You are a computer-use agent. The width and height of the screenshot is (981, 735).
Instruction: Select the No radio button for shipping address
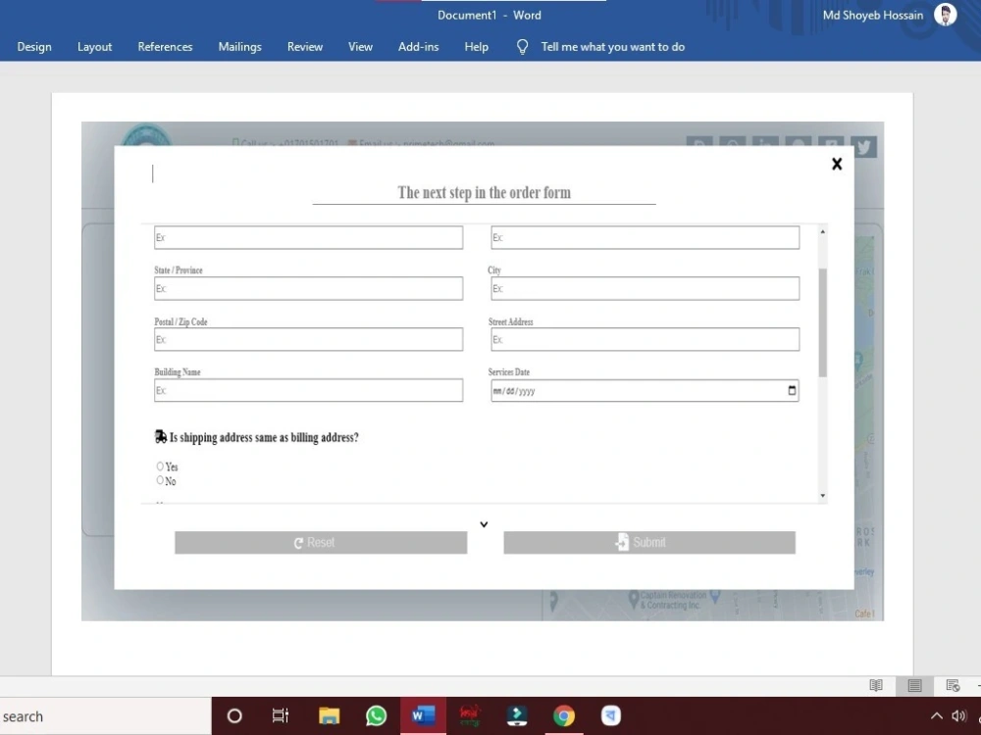(160, 480)
